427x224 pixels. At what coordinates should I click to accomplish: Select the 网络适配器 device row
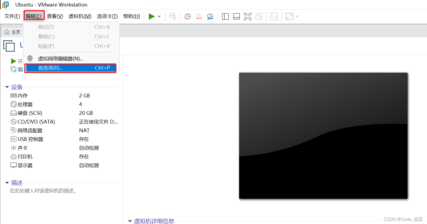[x=64, y=130]
